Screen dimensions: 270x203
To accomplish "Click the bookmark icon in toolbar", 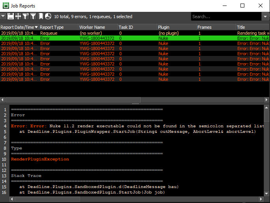I will tap(41, 17).
